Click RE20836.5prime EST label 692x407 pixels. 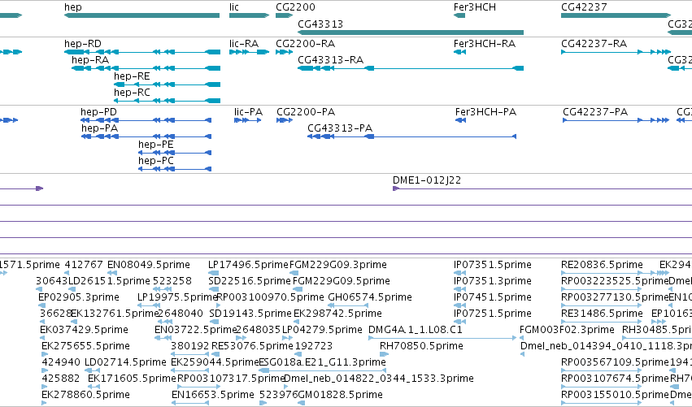[x=602, y=265]
